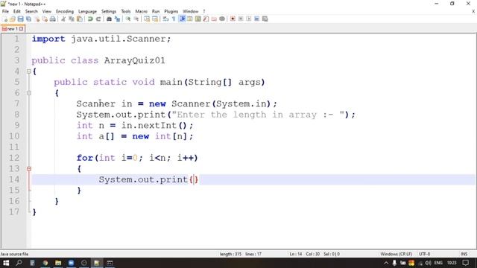Open the Window menu
The image size is (477, 268).
[191, 11]
